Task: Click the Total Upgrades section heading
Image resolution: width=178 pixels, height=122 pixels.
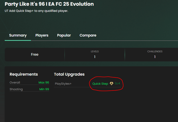Action: point(69,74)
